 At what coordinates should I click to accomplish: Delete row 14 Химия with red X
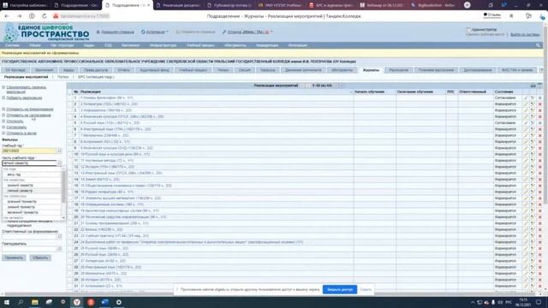coord(539,180)
